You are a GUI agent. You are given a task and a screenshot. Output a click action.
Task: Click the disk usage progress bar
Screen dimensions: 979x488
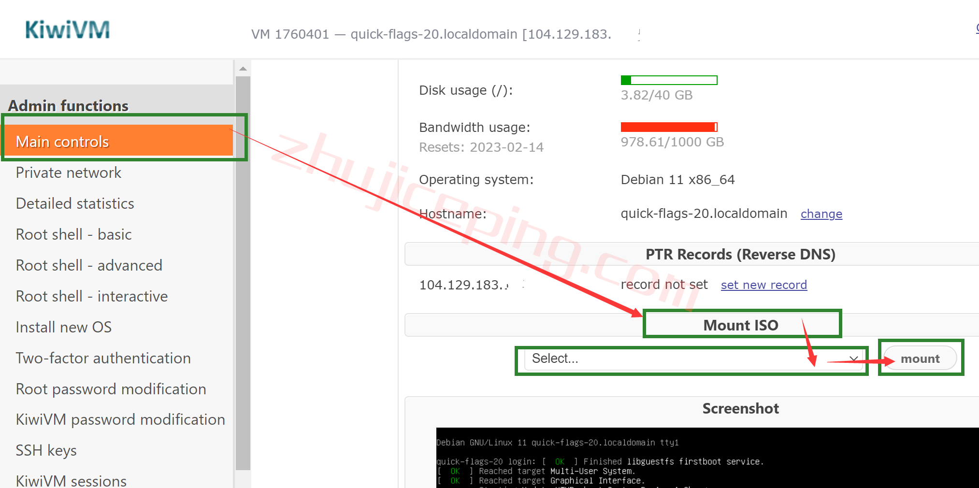pyautogui.click(x=669, y=80)
